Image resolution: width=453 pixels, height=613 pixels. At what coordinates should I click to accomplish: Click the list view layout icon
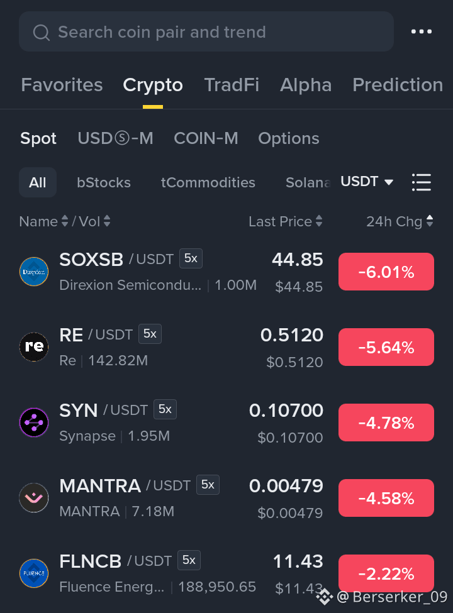pos(422,182)
